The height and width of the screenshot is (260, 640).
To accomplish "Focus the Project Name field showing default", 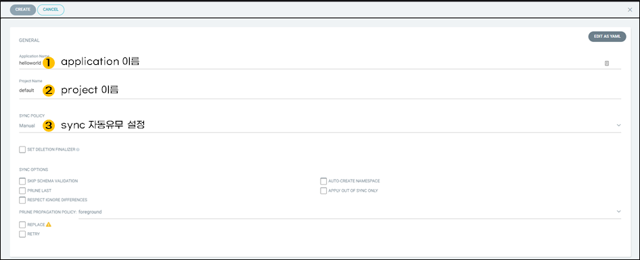I will click(320, 90).
